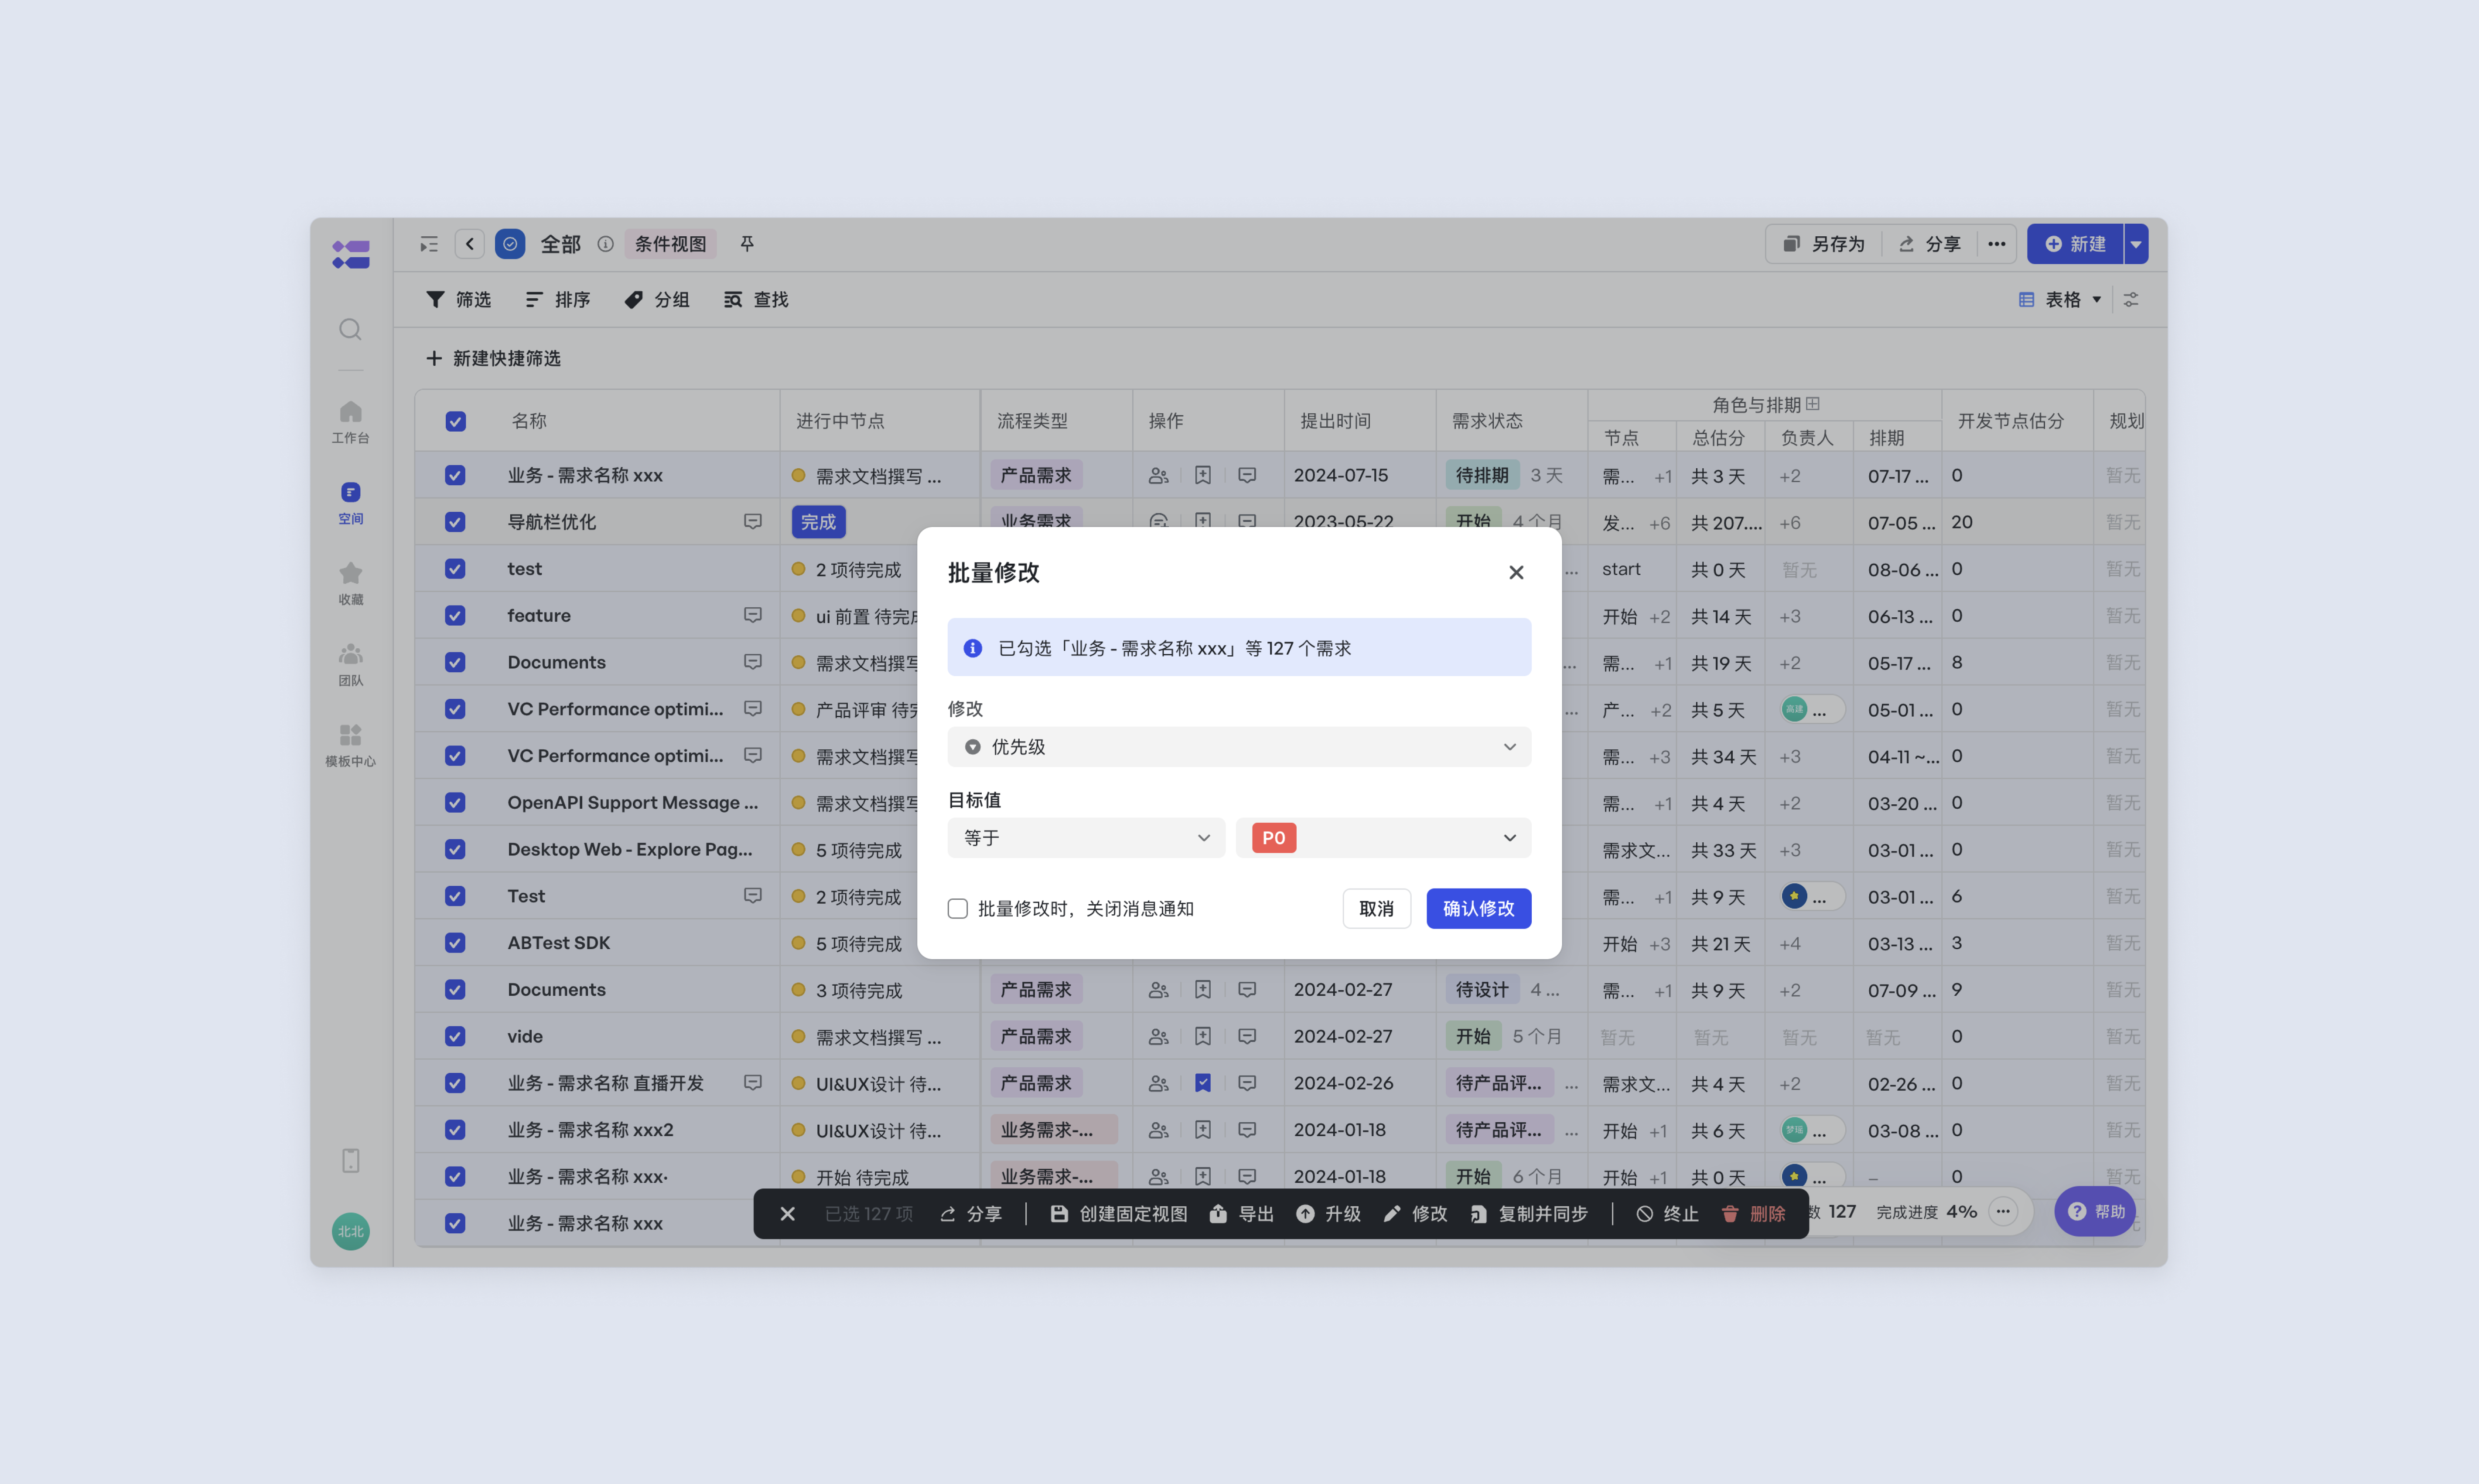Click the info icon beside 全部

point(605,244)
